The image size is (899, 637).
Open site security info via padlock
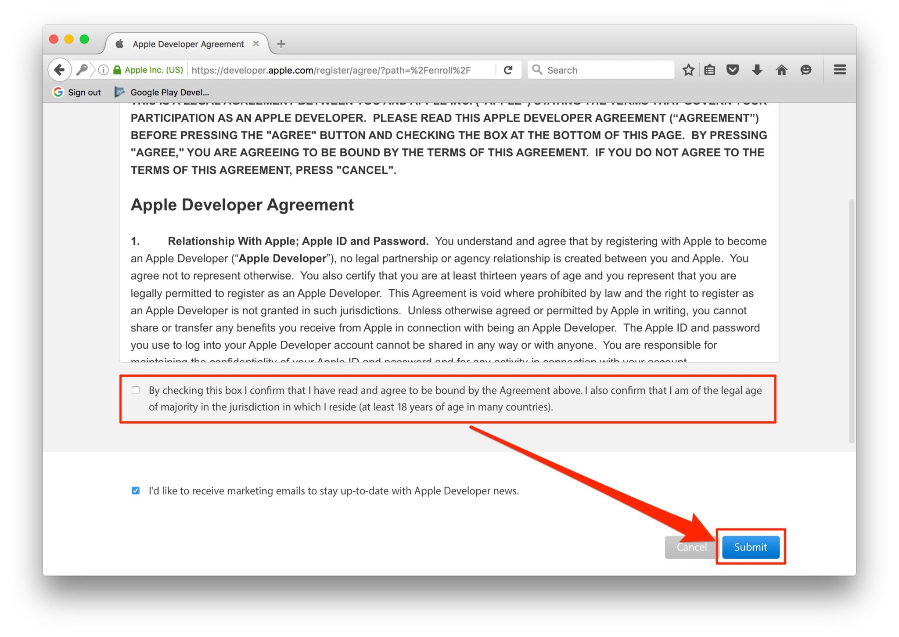pyautogui.click(x=117, y=69)
